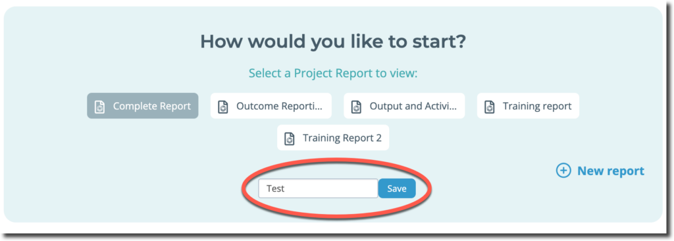The width and height of the screenshot is (674, 241).
Task: Click the Complete Report label text
Action: click(x=152, y=106)
